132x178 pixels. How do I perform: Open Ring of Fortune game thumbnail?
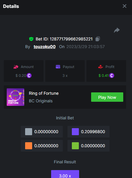click(x=15, y=97)
